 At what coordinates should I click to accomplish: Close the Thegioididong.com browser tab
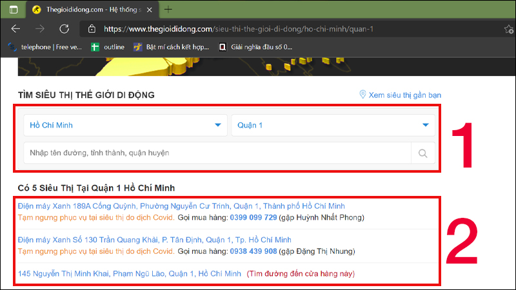[150, 10]
